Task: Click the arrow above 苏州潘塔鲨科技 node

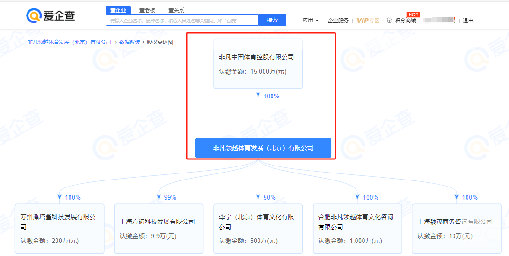Action: click(60, 197)
